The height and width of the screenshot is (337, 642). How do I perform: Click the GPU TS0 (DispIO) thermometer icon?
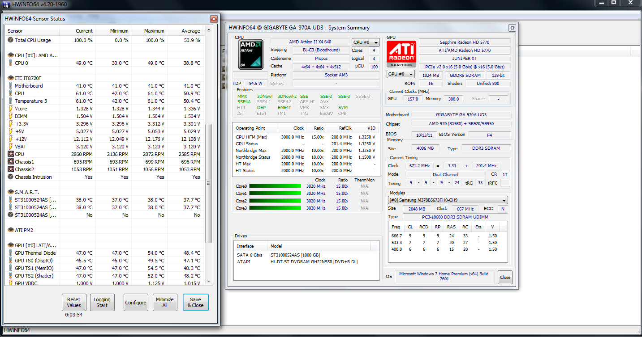pos(11,261)
